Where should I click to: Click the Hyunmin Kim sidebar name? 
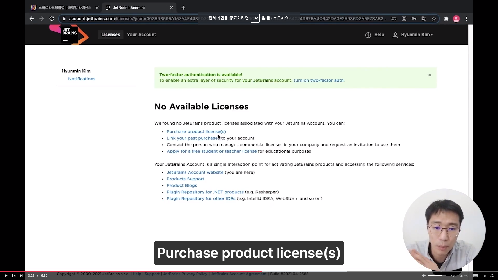click(x=76, y=71)
